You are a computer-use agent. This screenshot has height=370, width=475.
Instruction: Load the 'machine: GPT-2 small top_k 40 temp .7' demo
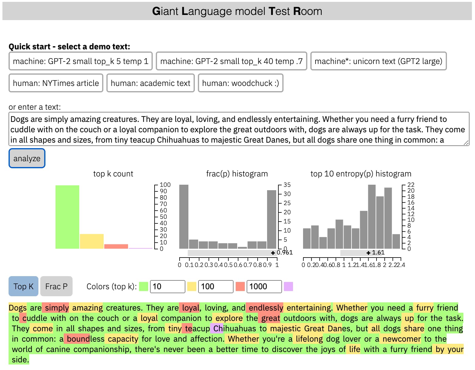(x=231, y=61)
